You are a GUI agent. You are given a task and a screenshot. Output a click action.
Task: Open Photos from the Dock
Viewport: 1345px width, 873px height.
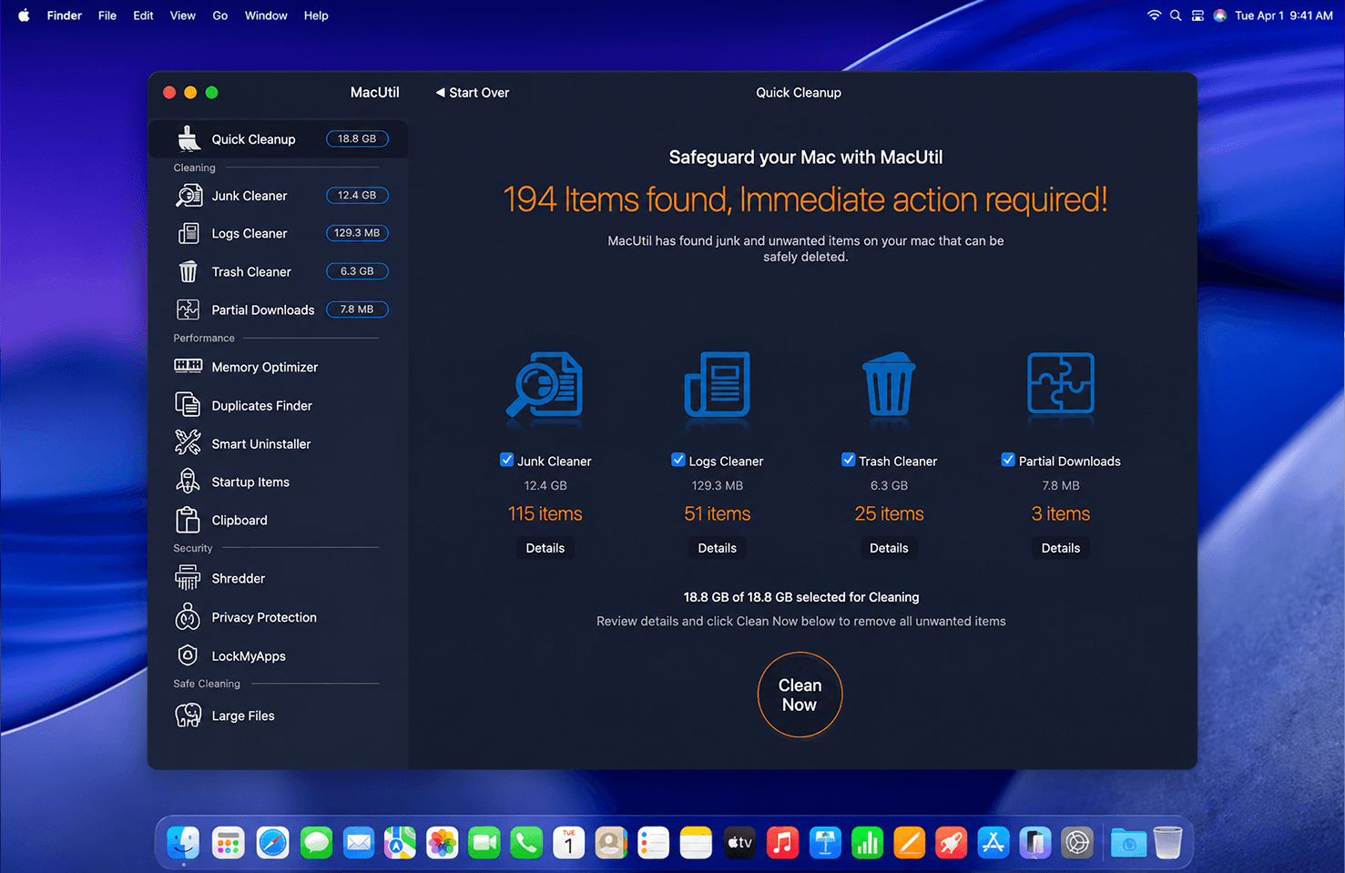(x=443, y=843)
